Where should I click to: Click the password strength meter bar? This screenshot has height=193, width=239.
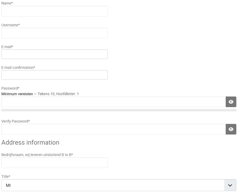119,110
